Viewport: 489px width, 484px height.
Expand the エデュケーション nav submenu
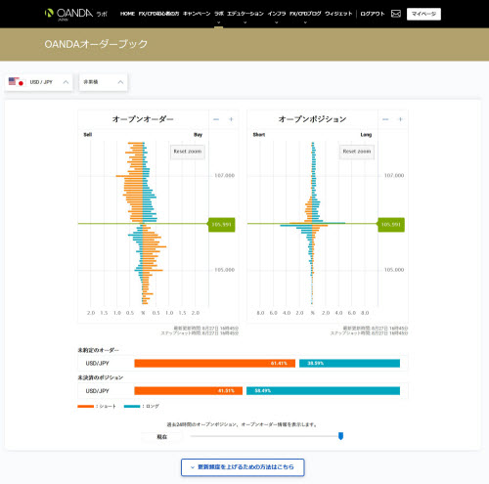coord(245,22)
